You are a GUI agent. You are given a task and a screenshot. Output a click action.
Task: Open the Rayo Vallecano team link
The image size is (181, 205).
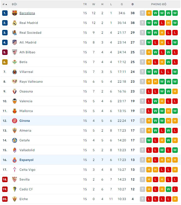31,82
